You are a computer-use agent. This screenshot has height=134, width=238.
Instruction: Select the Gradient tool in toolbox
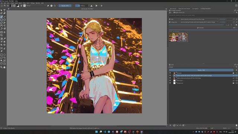coord(1,39)
